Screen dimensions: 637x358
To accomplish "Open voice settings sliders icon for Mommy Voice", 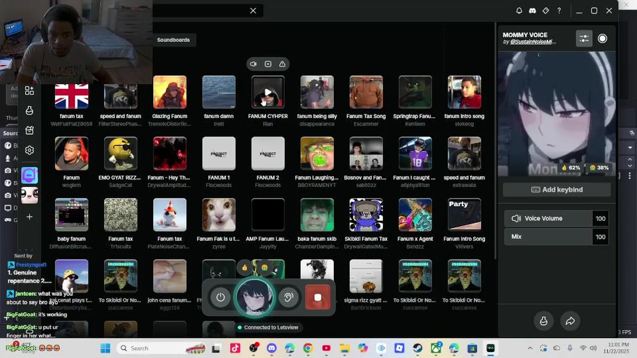I will (x=584, y=38).
